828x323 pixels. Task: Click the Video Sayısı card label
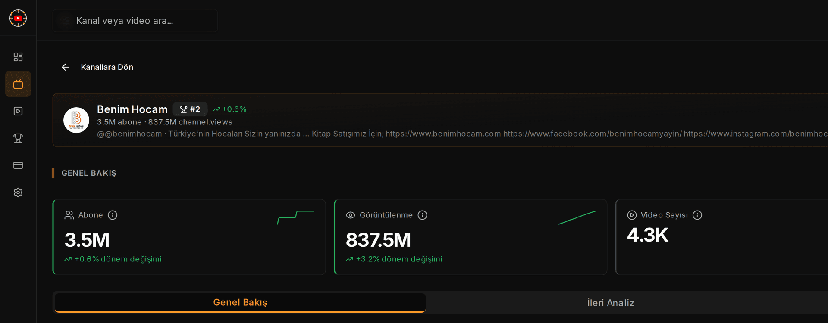[x=664, y=215]
